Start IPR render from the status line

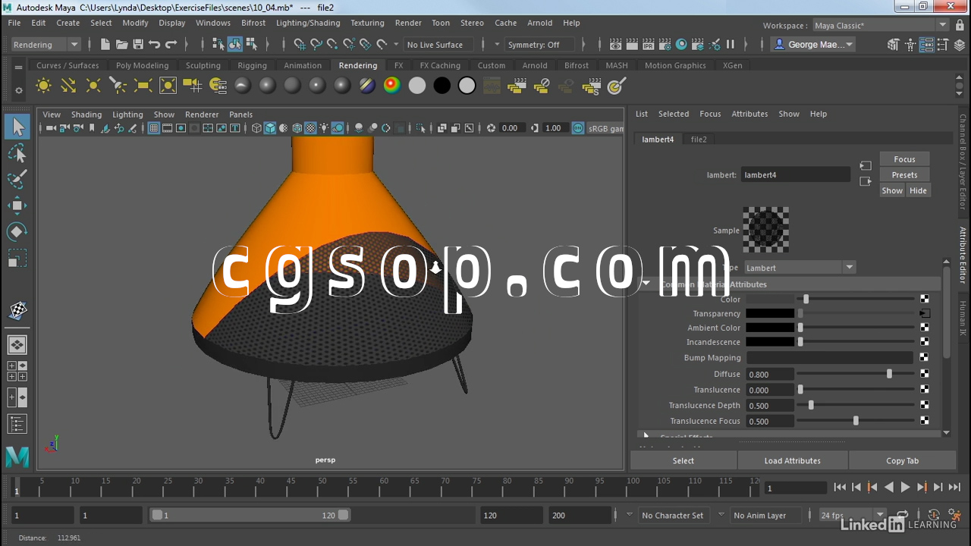(649, 45)
